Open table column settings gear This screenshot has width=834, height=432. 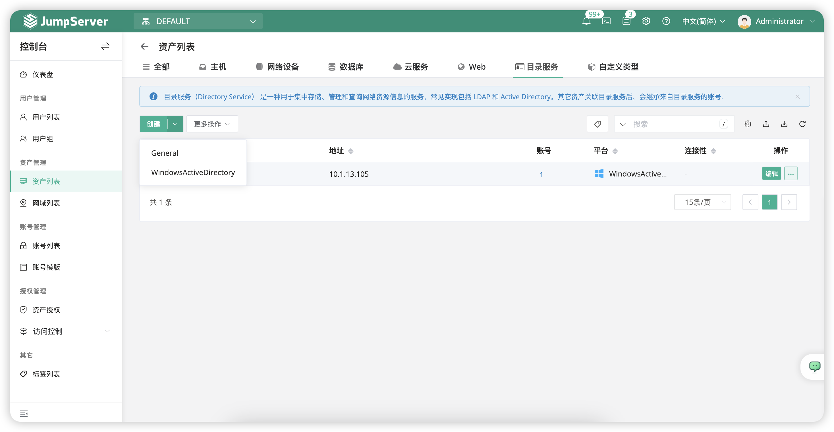[748, 124]
